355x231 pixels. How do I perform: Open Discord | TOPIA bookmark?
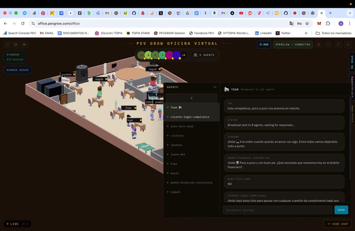(109, 33)
